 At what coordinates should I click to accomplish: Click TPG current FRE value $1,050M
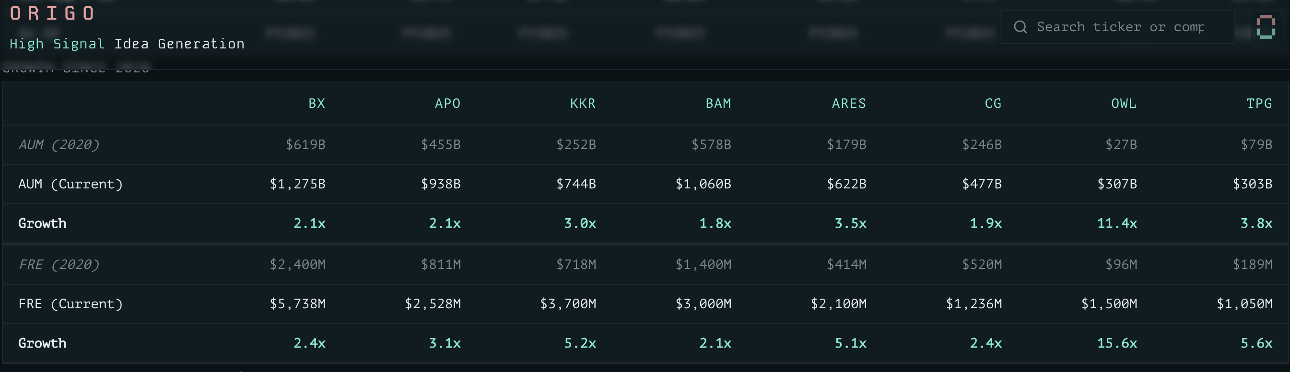coord(1244,304)
